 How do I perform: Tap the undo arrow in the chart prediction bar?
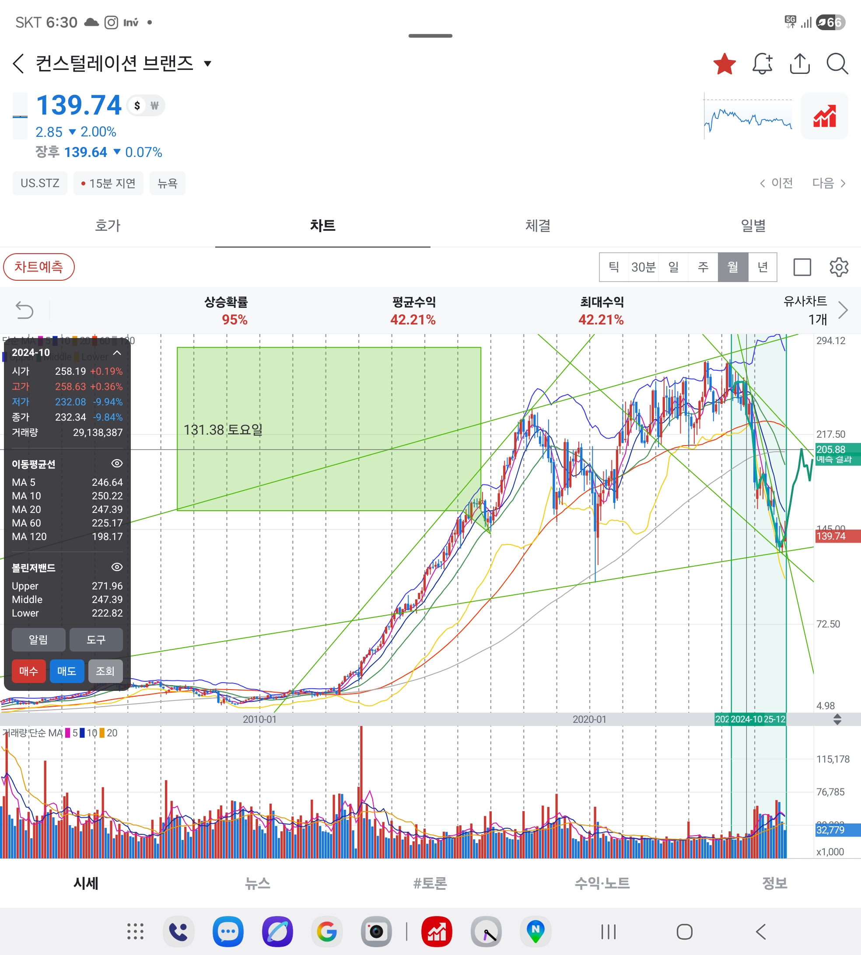click(24, 310)
